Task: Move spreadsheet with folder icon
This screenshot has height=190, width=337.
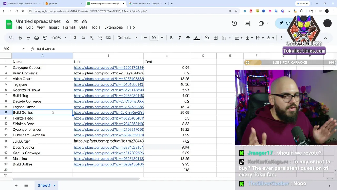Action: pyautogui.click(x=76, y=21)
